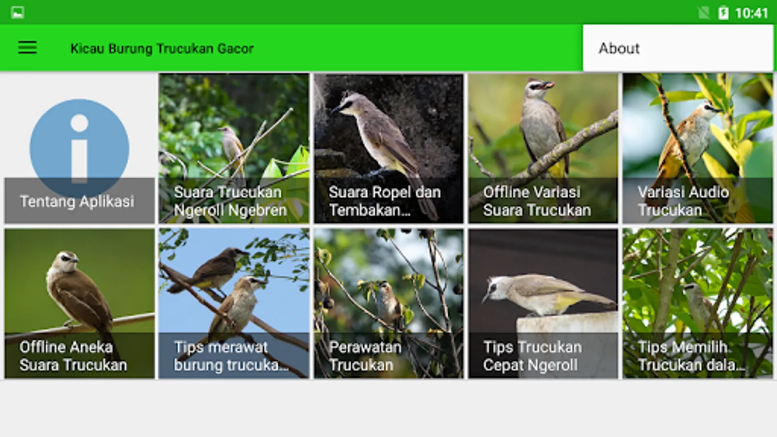Tap the blue info icon
The image size is (777, 437).
coord(79,148)
